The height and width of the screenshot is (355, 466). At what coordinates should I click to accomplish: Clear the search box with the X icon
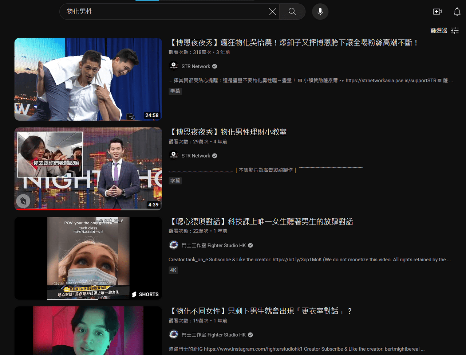point(272,12)
